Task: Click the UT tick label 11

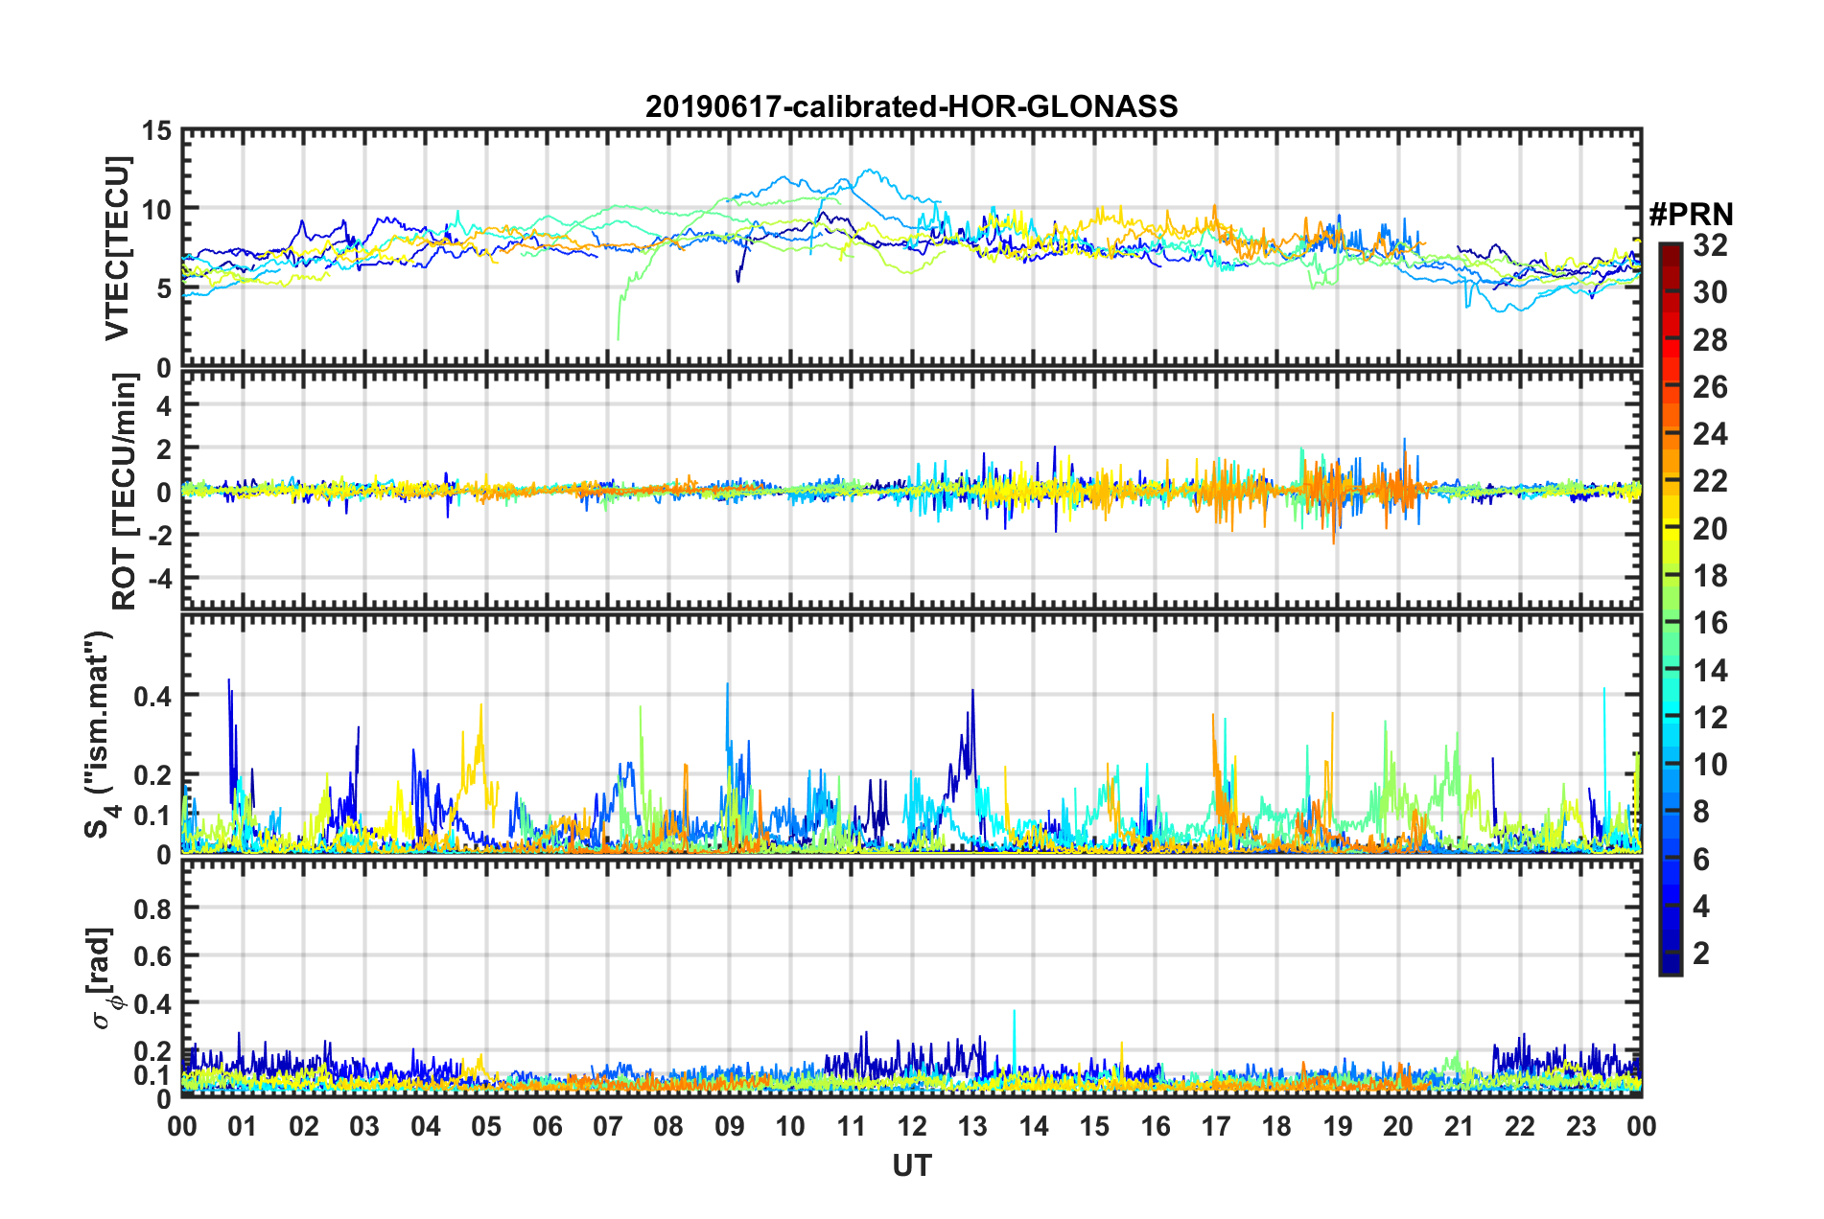Action: 852,1126
